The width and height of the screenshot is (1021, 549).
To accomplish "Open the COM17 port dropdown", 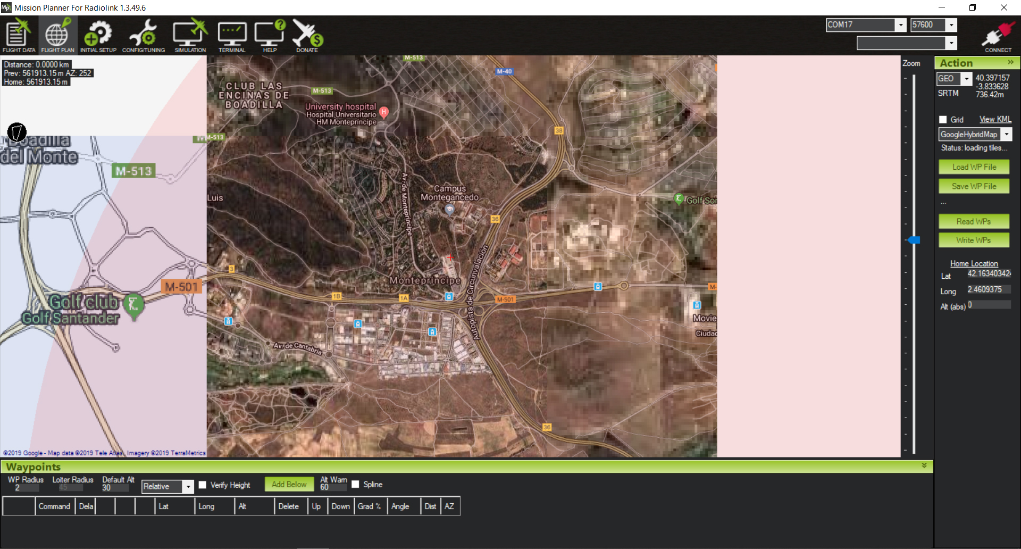I will [x=900, y=25].
